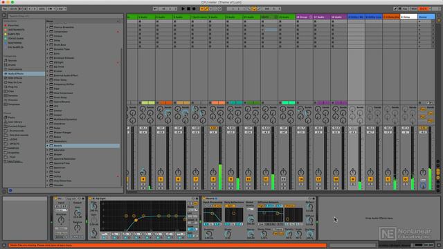Select the A return track header
Image resolution: width=443 pixels, height=249 pixels.
pos(356,17)
